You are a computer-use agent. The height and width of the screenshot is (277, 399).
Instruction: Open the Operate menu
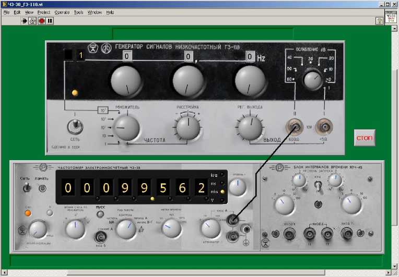point(62,12)
